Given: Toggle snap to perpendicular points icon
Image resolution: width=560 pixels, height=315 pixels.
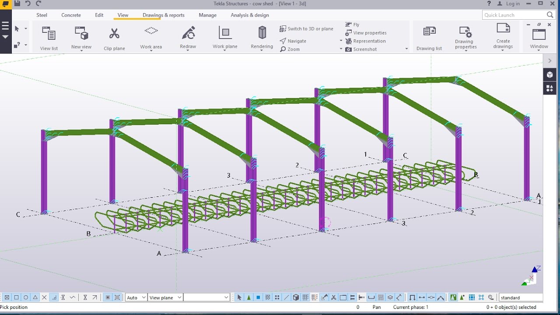Looking at the screenshot, I should 54,297.
